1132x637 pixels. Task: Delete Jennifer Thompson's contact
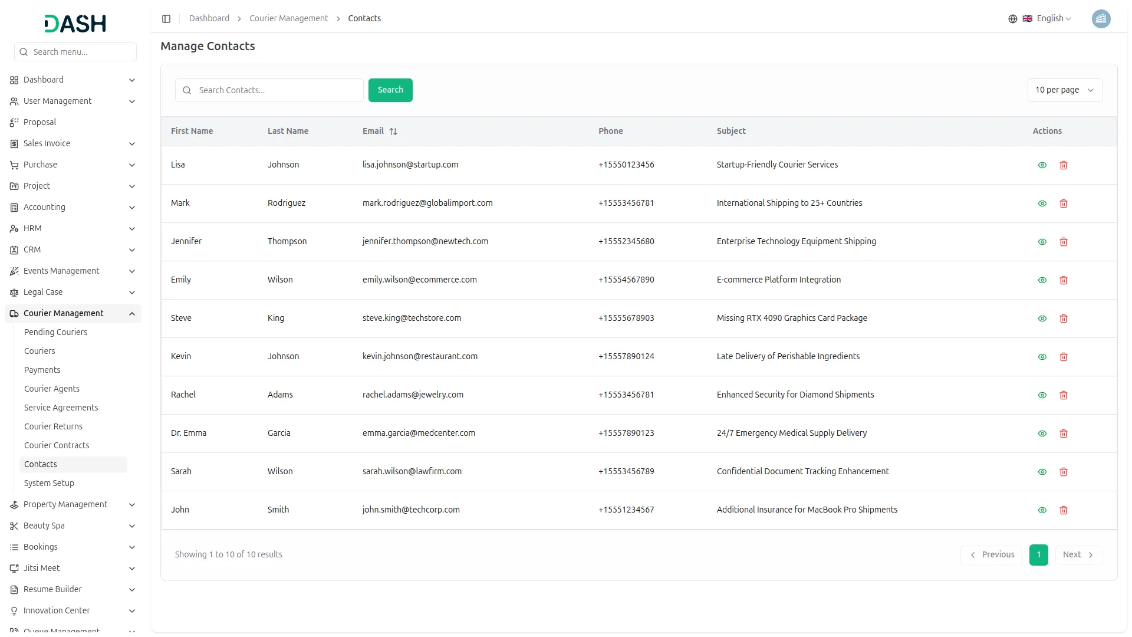[x=1064, y=242]
